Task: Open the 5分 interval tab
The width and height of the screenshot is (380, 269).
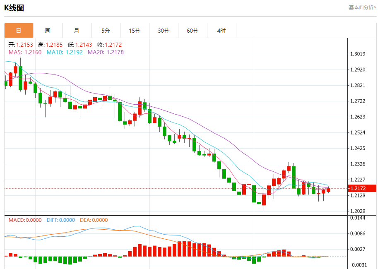Action: [106, 31]
